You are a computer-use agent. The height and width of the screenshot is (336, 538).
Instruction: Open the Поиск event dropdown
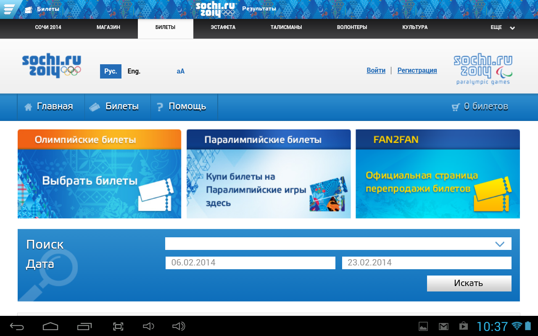(338, 244)
